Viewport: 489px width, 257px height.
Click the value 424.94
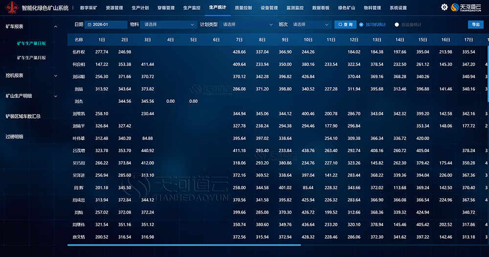click(x=423, y=212)
